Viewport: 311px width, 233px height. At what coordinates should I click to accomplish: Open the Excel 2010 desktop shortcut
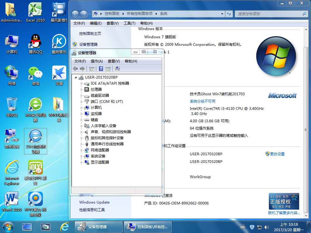pyautogui.click(x=35, y=12)
